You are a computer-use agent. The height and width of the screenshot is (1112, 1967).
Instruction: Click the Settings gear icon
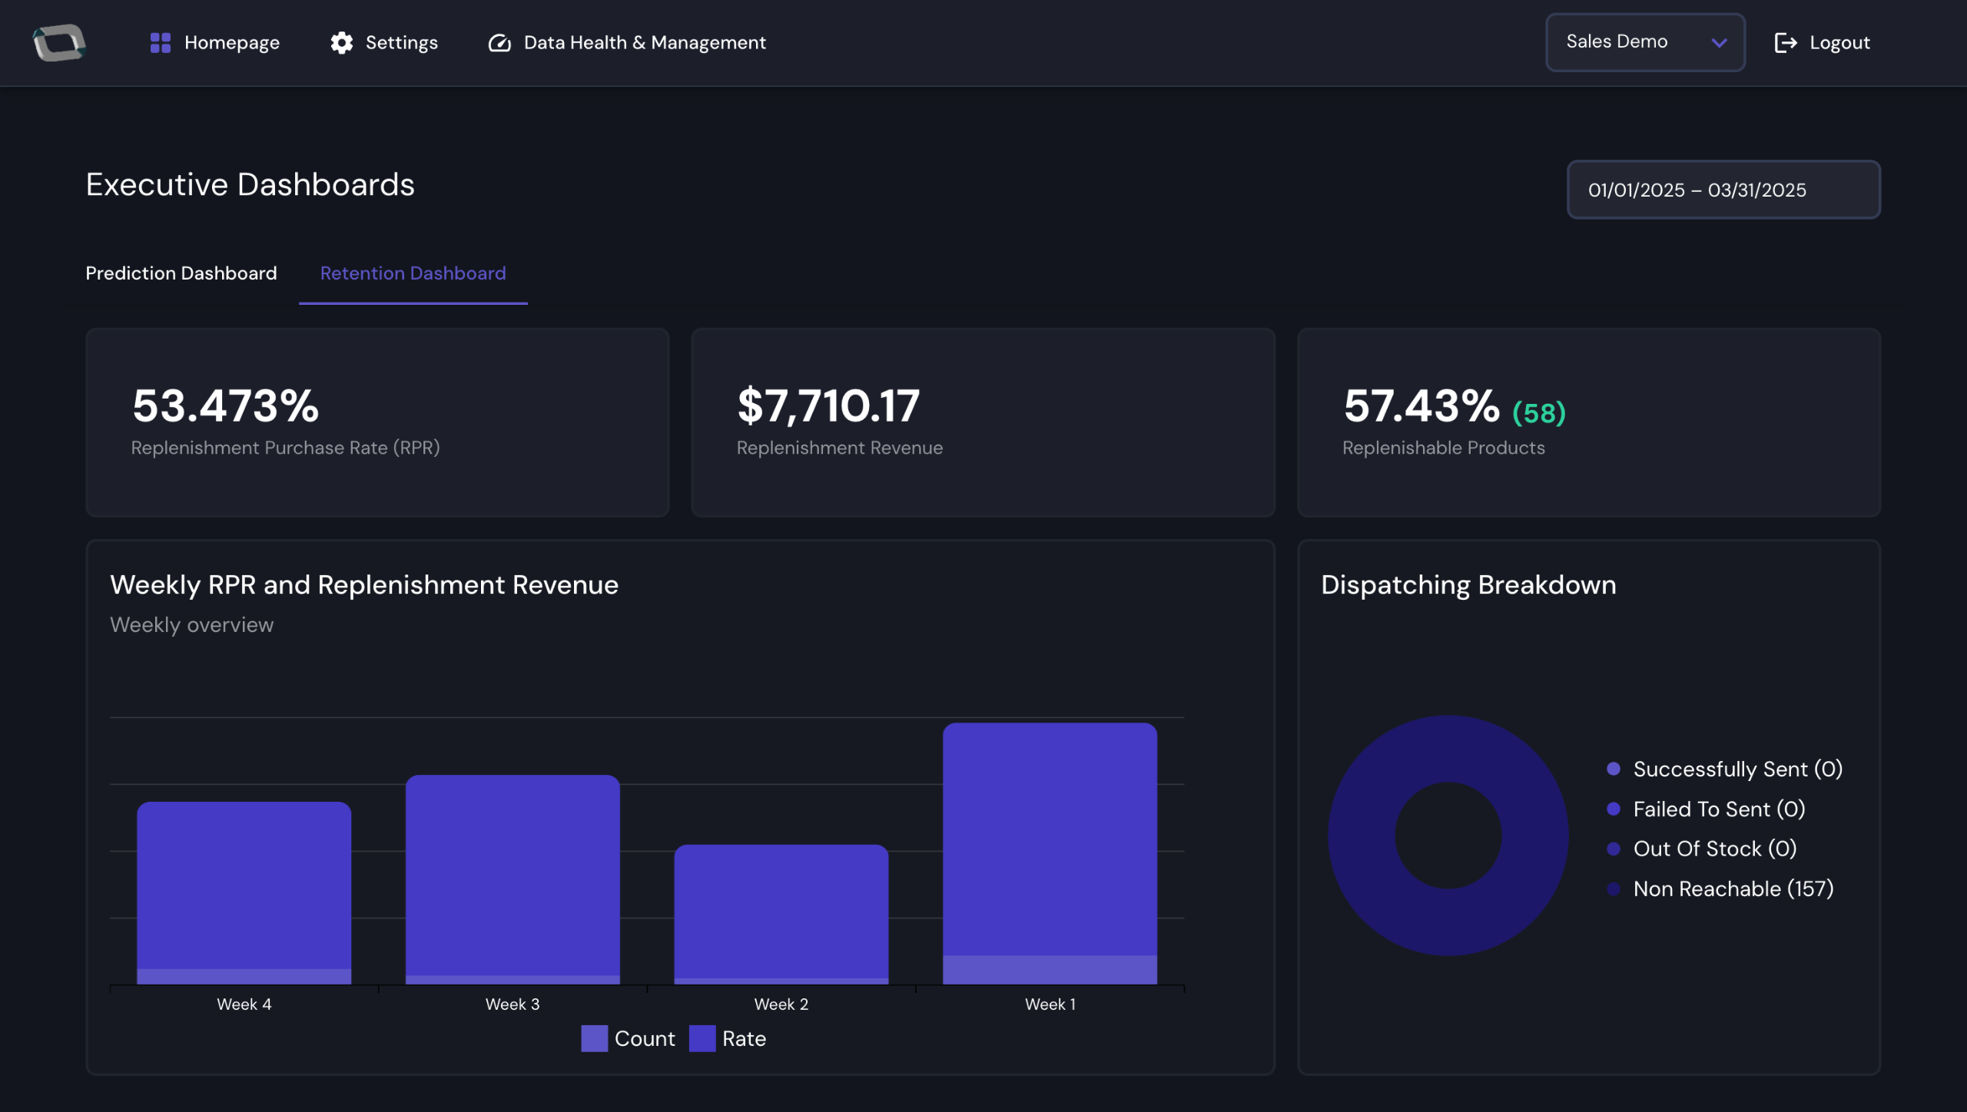(x=341, y=42)
